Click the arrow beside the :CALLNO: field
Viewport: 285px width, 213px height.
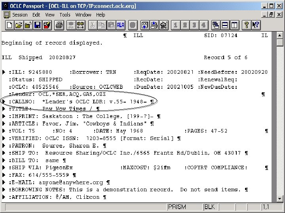tap(4, 102)
